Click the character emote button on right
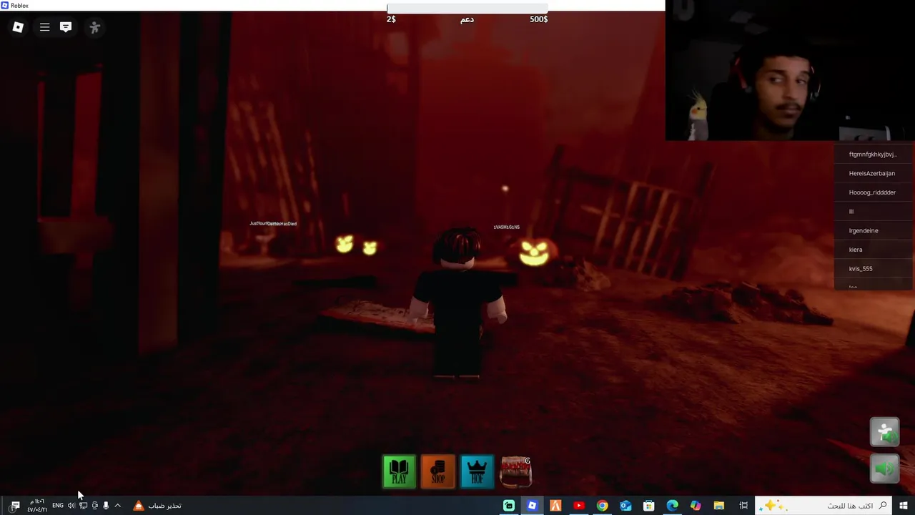915x515 pixels. (x=884, y=432)
